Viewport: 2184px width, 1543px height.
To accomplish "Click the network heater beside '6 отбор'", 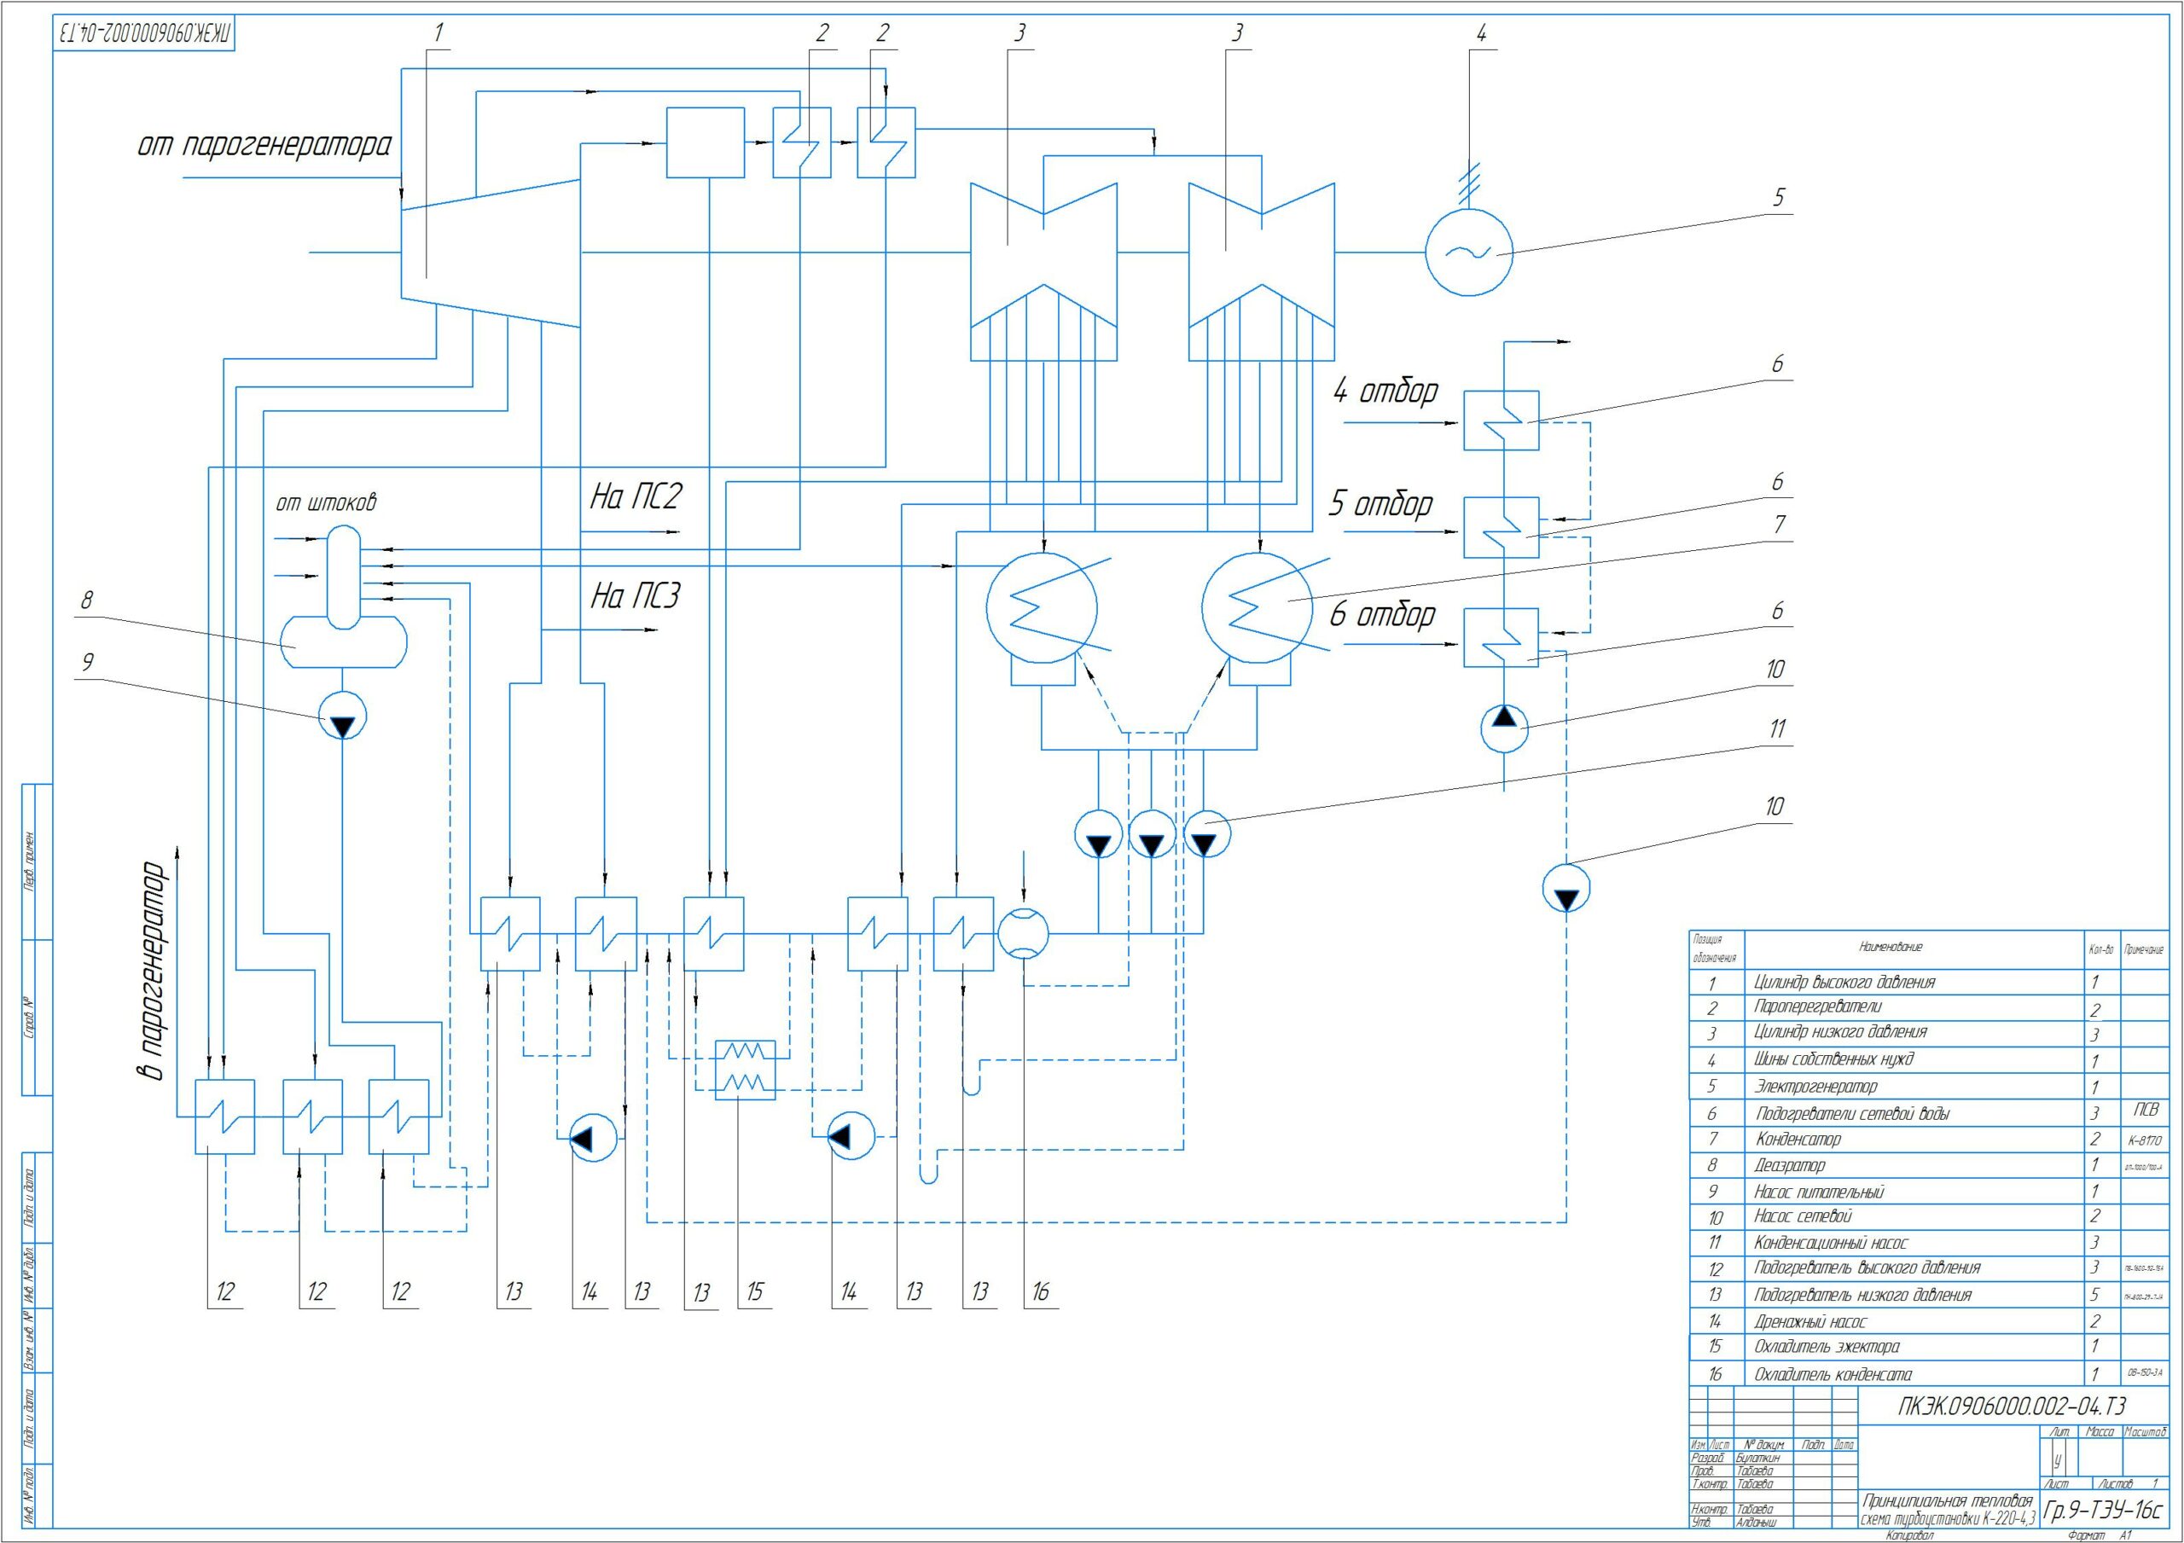I will 1501,637.
